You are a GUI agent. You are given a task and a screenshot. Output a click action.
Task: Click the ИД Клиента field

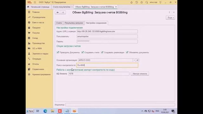tap(99, 74)
